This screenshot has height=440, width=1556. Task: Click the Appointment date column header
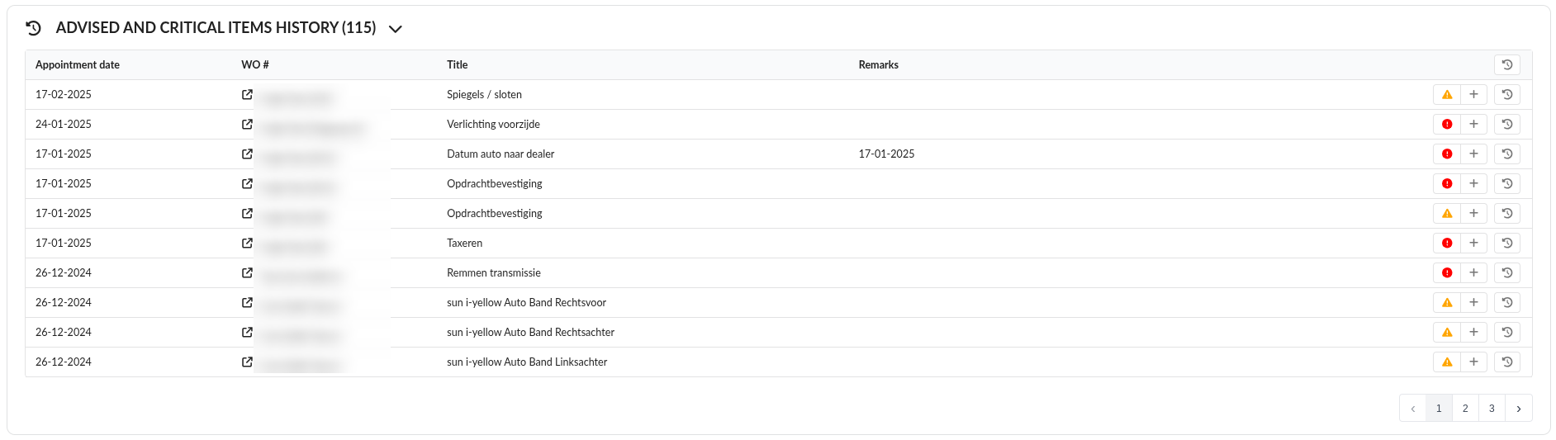[x=78, y=65]
